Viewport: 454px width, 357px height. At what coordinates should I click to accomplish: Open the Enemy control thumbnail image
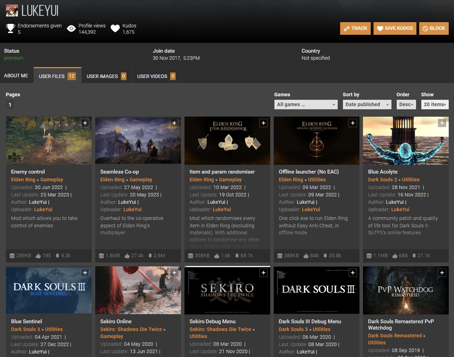pyautogui.click(x=49, y=141)
